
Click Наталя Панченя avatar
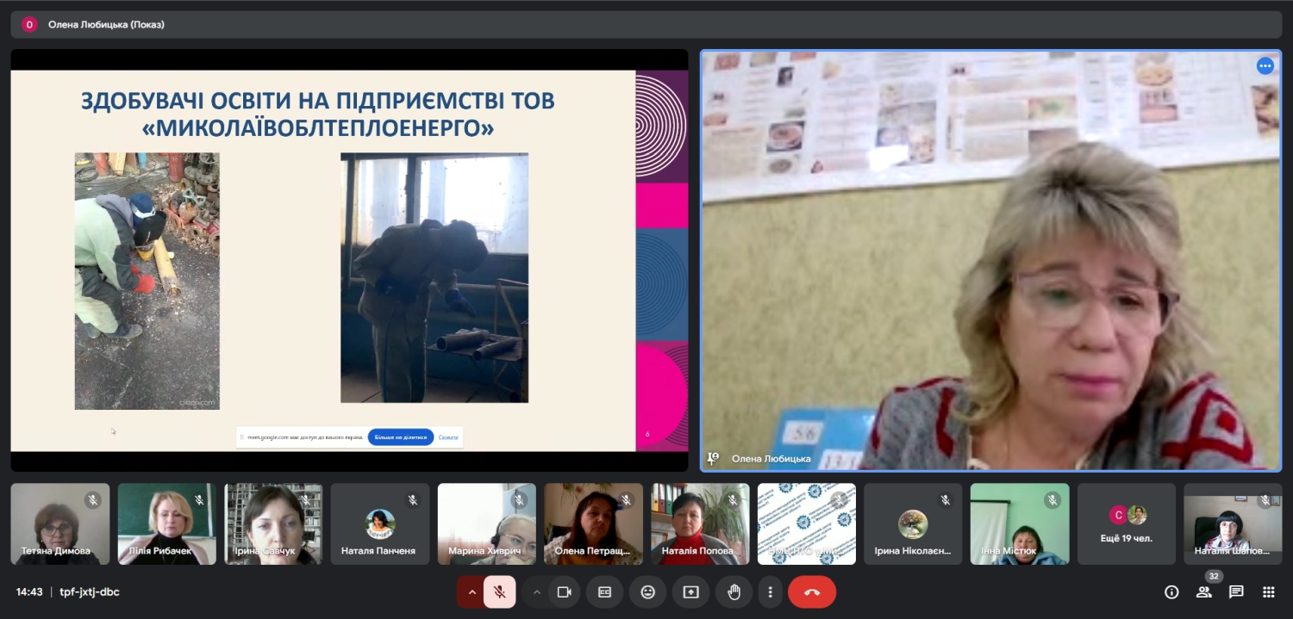[x=380, y=524]
